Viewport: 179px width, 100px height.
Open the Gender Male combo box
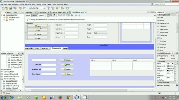point(100,33)
